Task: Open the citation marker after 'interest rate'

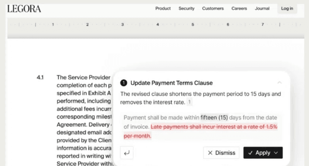Action: pyautogui.click(x=189, y=102)
